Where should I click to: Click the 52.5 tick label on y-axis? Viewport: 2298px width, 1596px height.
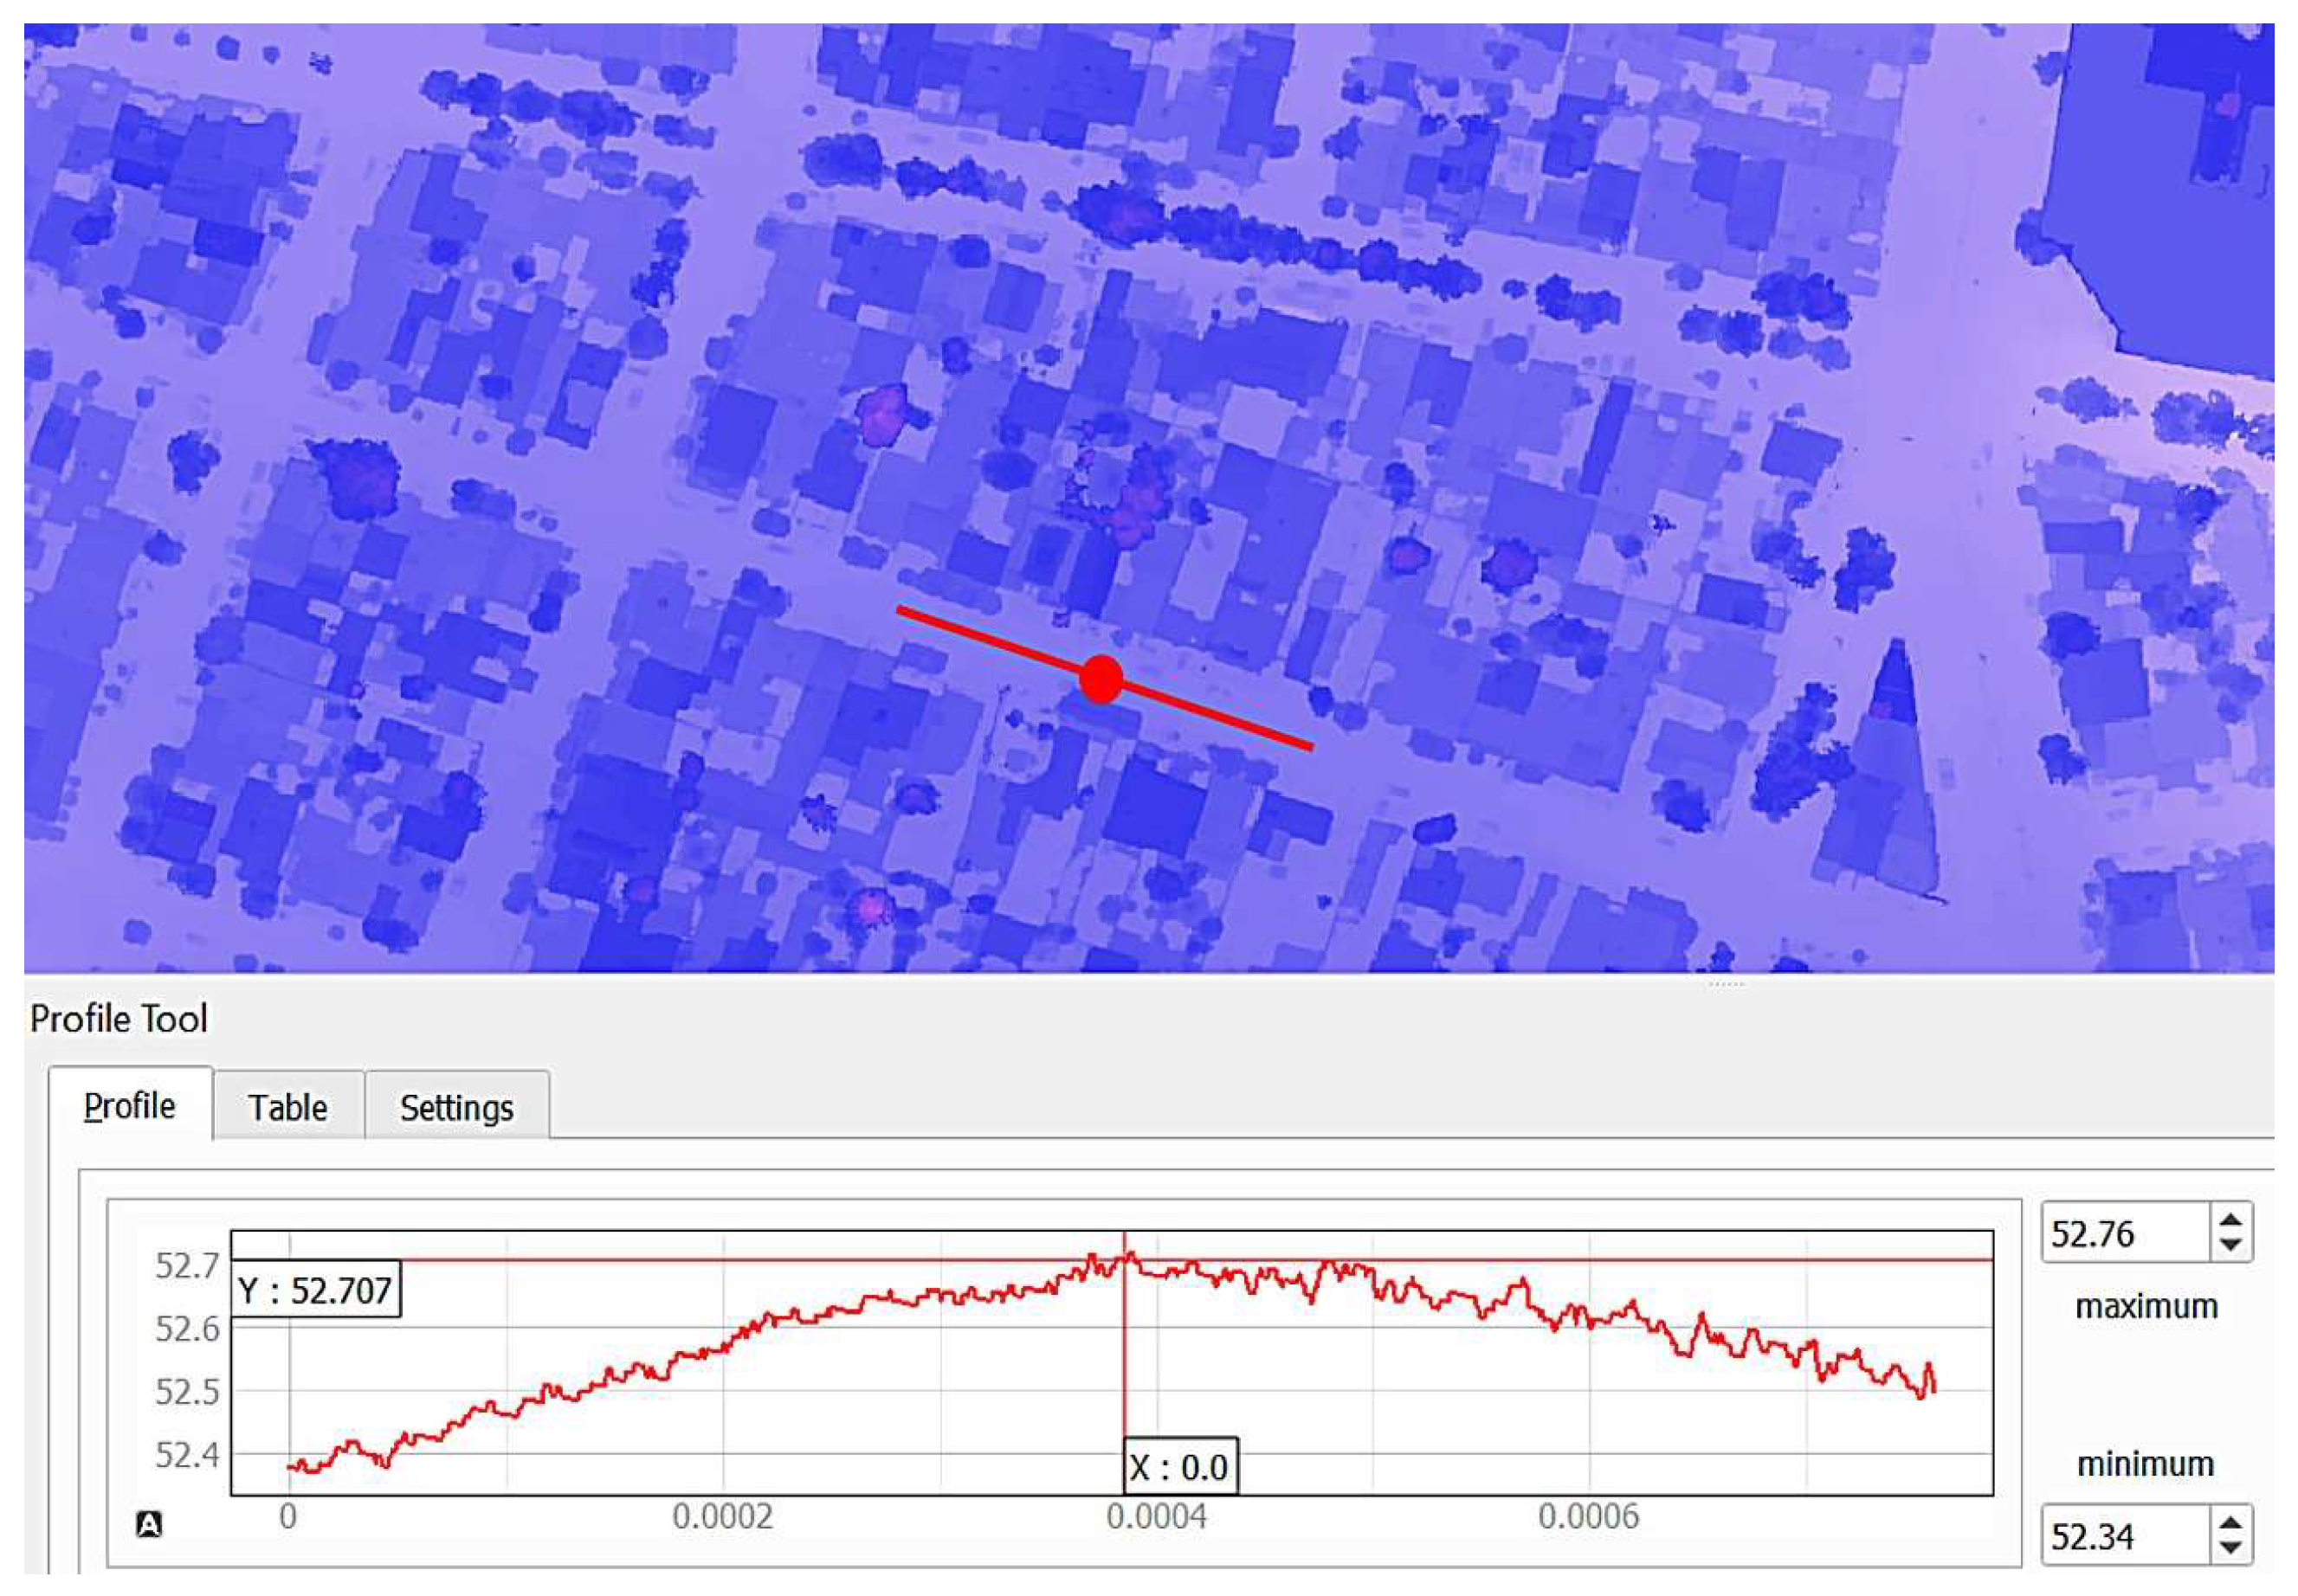click(x=186, y=1392)
